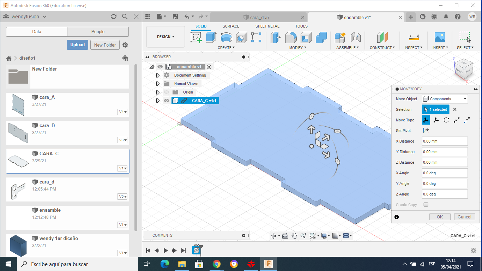Image resolution: width=482 pixels, height=271 pixels.
Task: Choose the Shell tool icon
Action: pyautogui.click(x=306, y=37)
